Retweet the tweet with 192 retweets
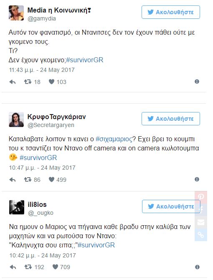 pos(28,267)
